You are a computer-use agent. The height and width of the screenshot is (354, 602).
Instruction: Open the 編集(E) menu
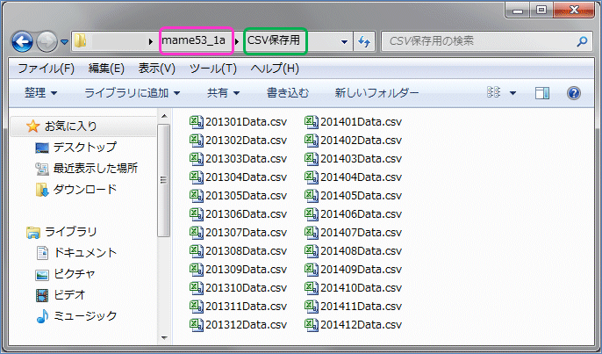click(x=106, y=69)
